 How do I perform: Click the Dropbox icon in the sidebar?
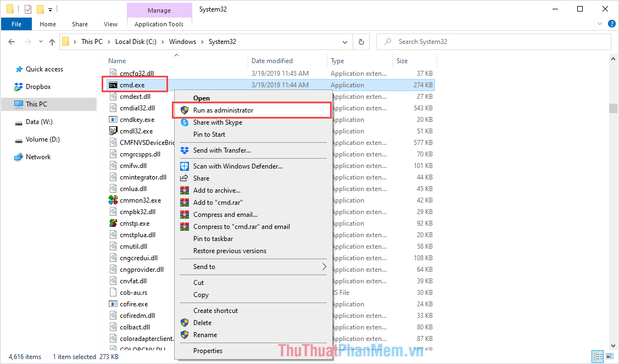point(17,86)
